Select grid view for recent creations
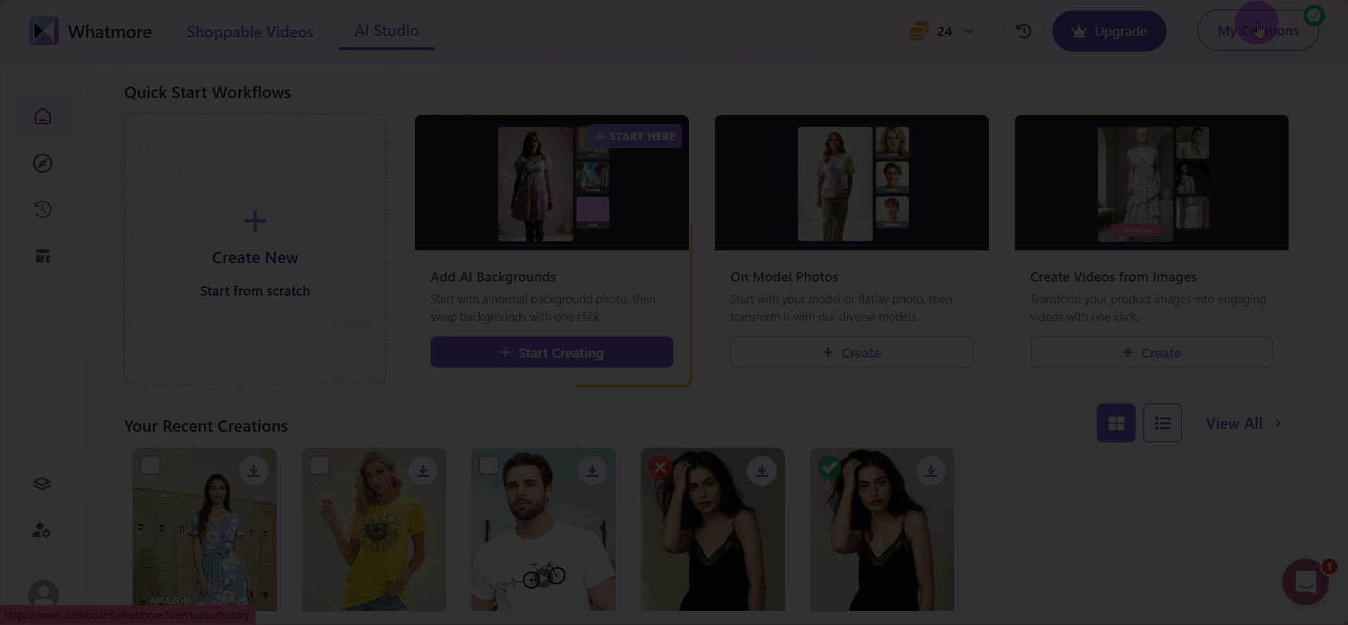This screenshot has width=1348, height=625. coord(1116,423)
